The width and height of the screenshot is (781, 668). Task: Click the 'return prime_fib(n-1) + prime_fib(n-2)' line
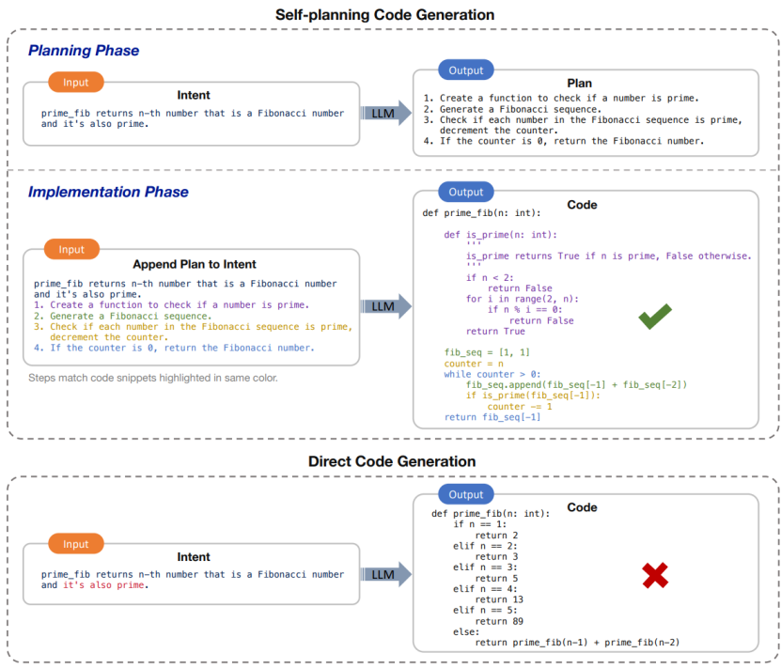577,643
